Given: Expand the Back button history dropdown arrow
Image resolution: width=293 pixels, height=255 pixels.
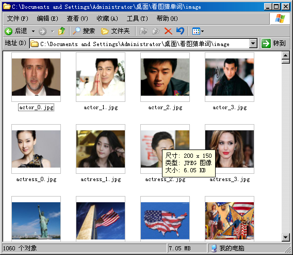Looking at the screenshot, I should (x=33, y=31).
